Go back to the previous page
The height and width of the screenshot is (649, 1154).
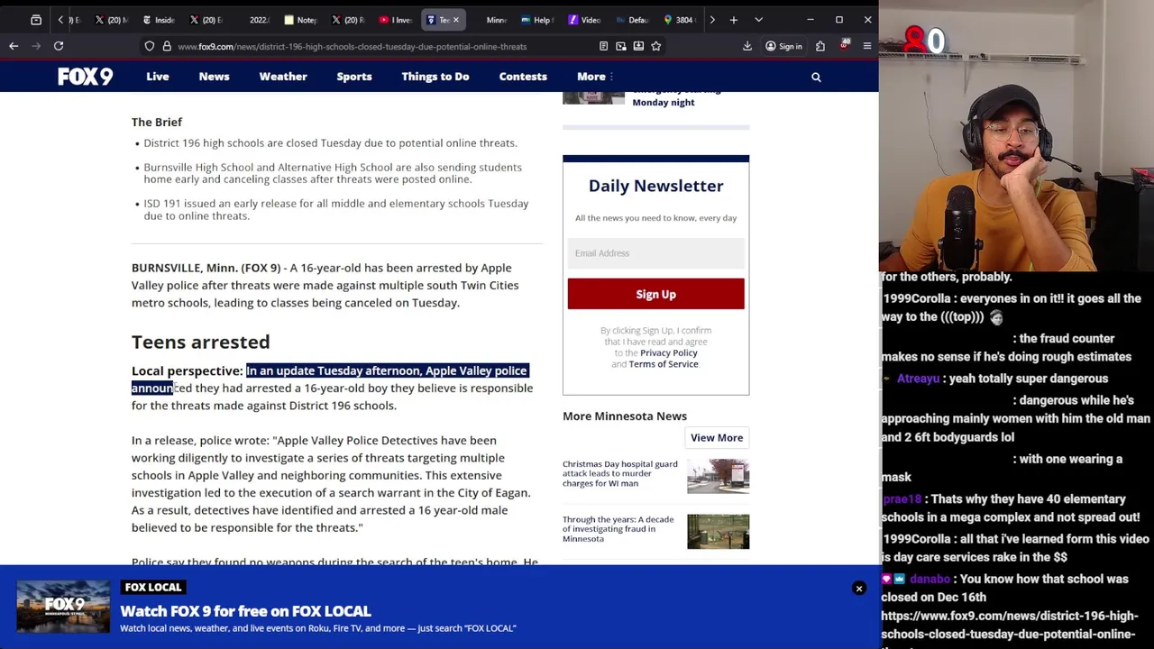point(14,46)
